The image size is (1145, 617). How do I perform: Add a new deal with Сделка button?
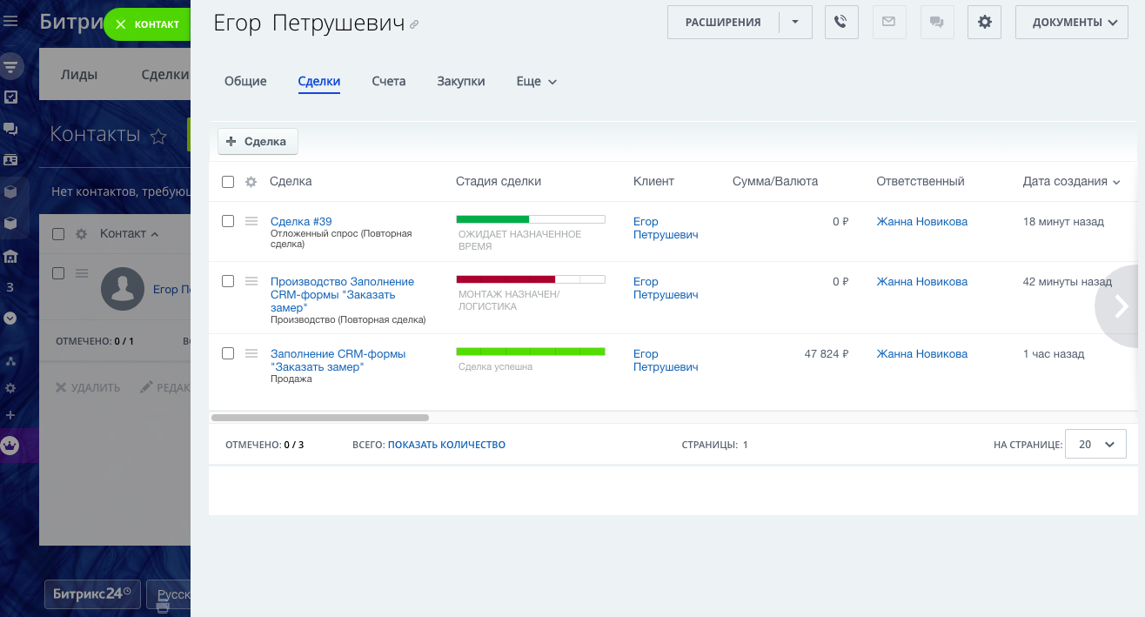click(258, 142)
